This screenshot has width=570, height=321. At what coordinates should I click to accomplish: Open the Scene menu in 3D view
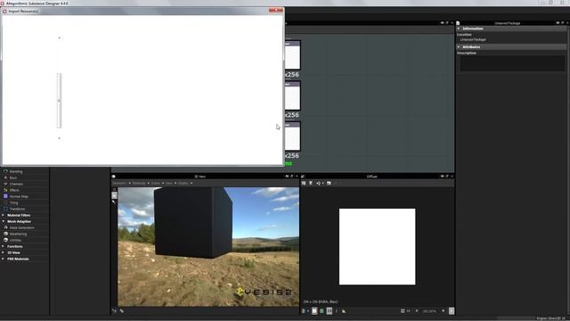[157, 183]
